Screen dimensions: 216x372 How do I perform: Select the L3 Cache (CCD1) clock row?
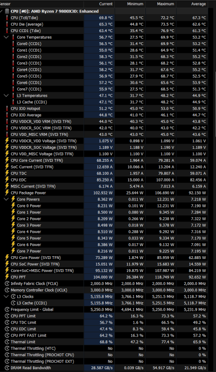click(104, 303)
